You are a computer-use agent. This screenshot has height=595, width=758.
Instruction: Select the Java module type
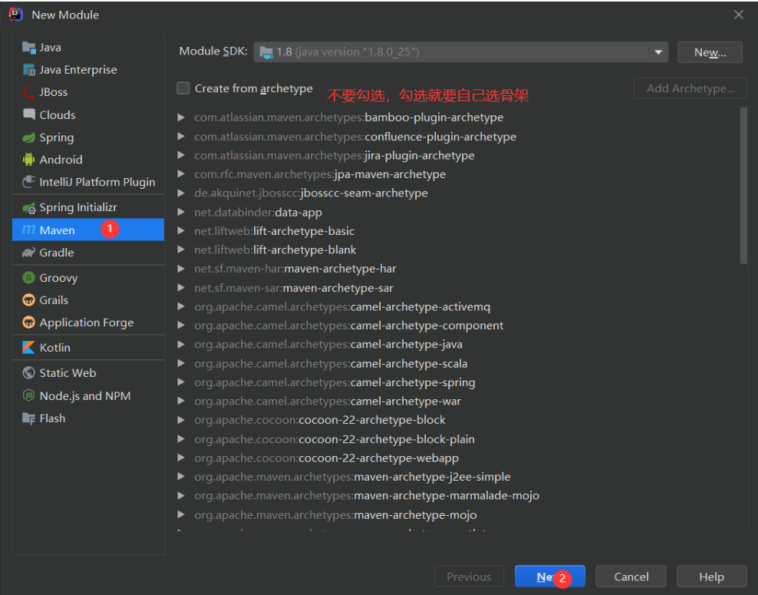coord(88,48)
